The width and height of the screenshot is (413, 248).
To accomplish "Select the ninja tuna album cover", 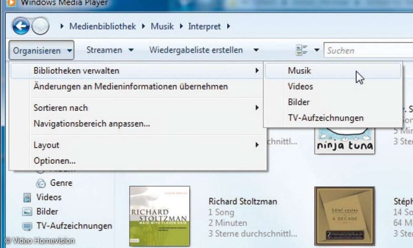I will (345, 141).
